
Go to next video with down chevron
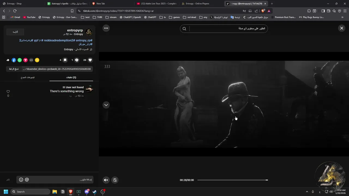(x=106, y=105)
